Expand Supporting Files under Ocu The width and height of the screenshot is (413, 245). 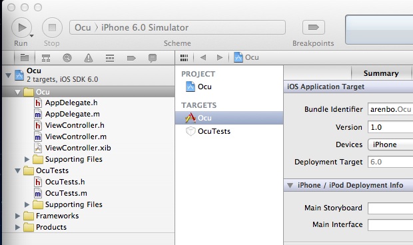pos(27,159)
